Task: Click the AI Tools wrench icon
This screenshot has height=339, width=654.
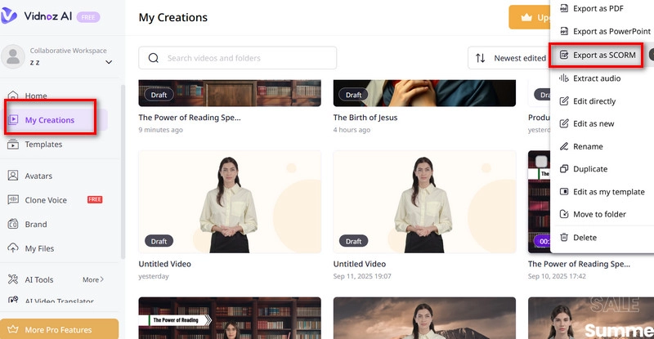Action: coord(13,279)
